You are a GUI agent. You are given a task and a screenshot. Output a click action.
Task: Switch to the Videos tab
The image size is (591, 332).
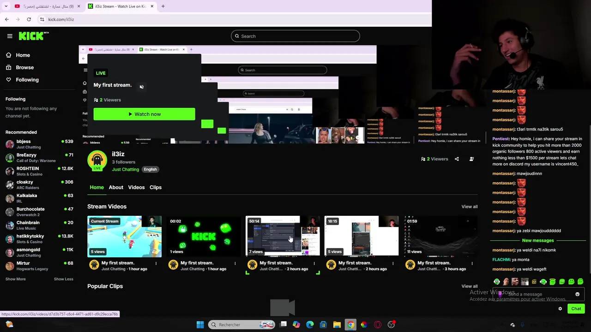[x=136, y=187]
